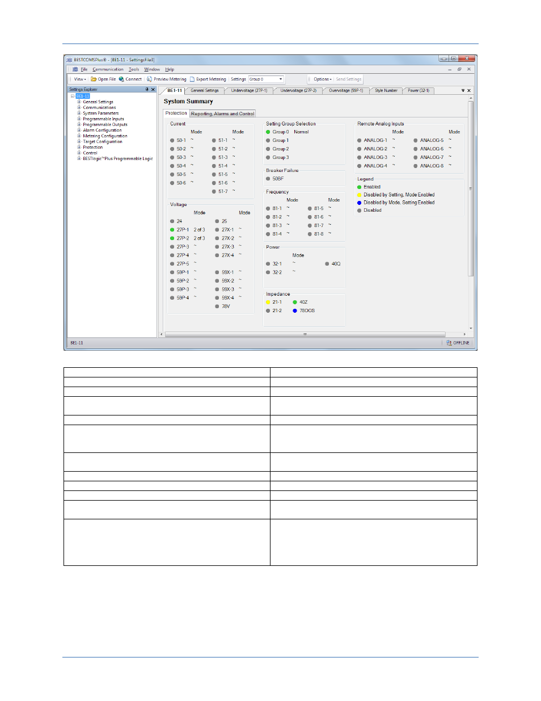Switch to the Undervoltage (27P-2) tab
This screenshot has width=541, height=701.
[298, 90]
